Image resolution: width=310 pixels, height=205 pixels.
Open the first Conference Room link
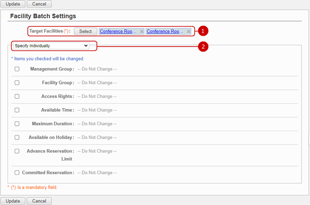(118, 31)
